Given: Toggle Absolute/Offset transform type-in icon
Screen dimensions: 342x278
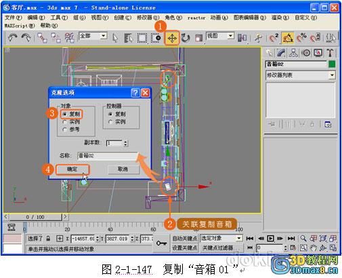Looking at the screenshot, I should tap(60, 239).
